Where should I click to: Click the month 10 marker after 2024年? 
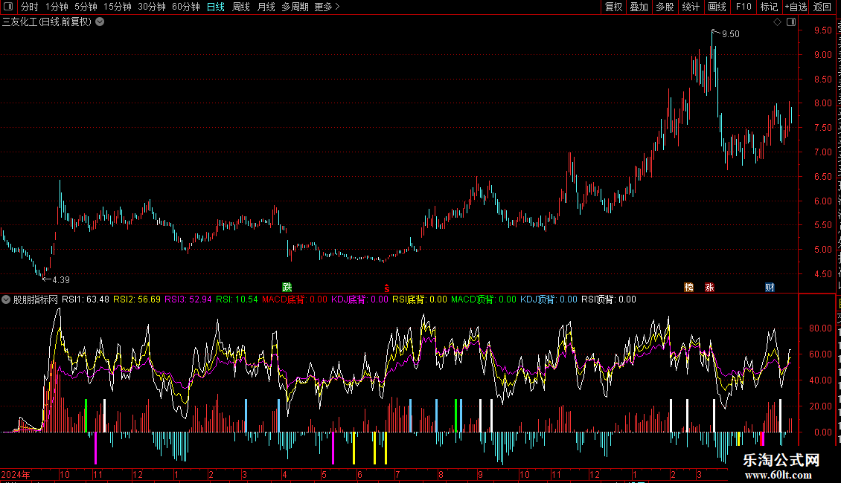coord(64,474)
